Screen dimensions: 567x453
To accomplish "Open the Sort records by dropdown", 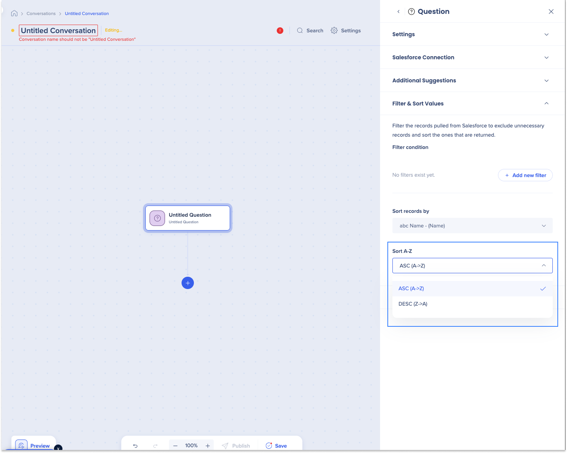I will click(472, 226).
